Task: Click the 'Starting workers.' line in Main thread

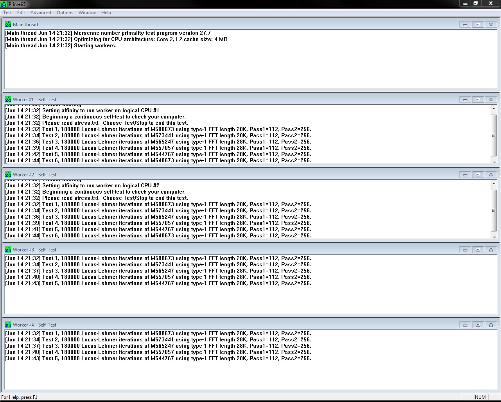Action: coord(61,45)
